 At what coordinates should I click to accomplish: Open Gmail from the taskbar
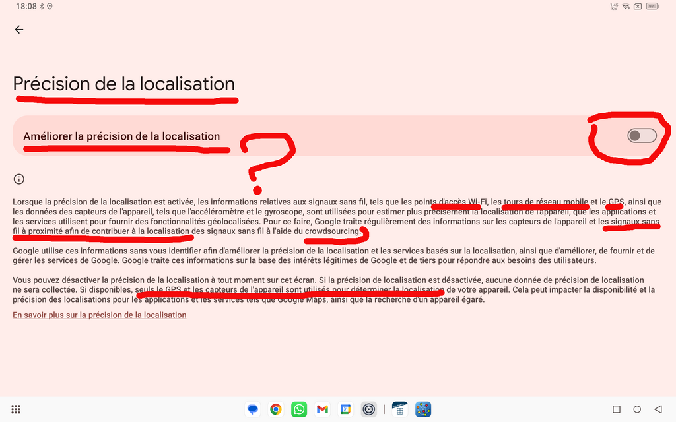click(x=322, y=409)
